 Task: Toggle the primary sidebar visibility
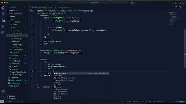coord(176,3)
